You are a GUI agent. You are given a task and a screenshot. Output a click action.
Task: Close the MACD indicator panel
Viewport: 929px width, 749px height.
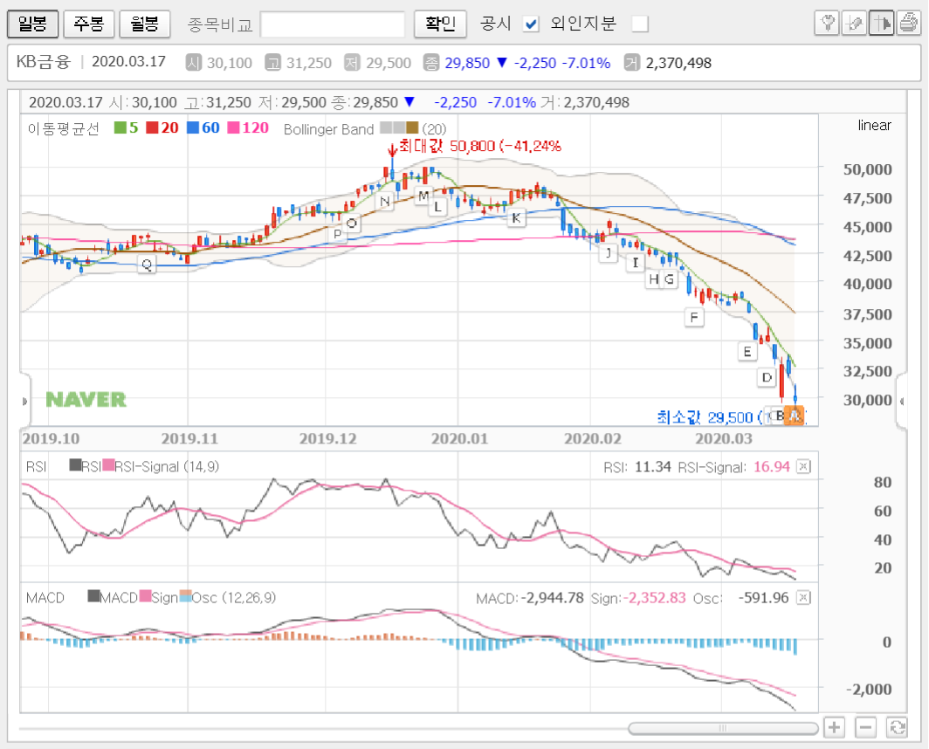click(x=803, y=597)
